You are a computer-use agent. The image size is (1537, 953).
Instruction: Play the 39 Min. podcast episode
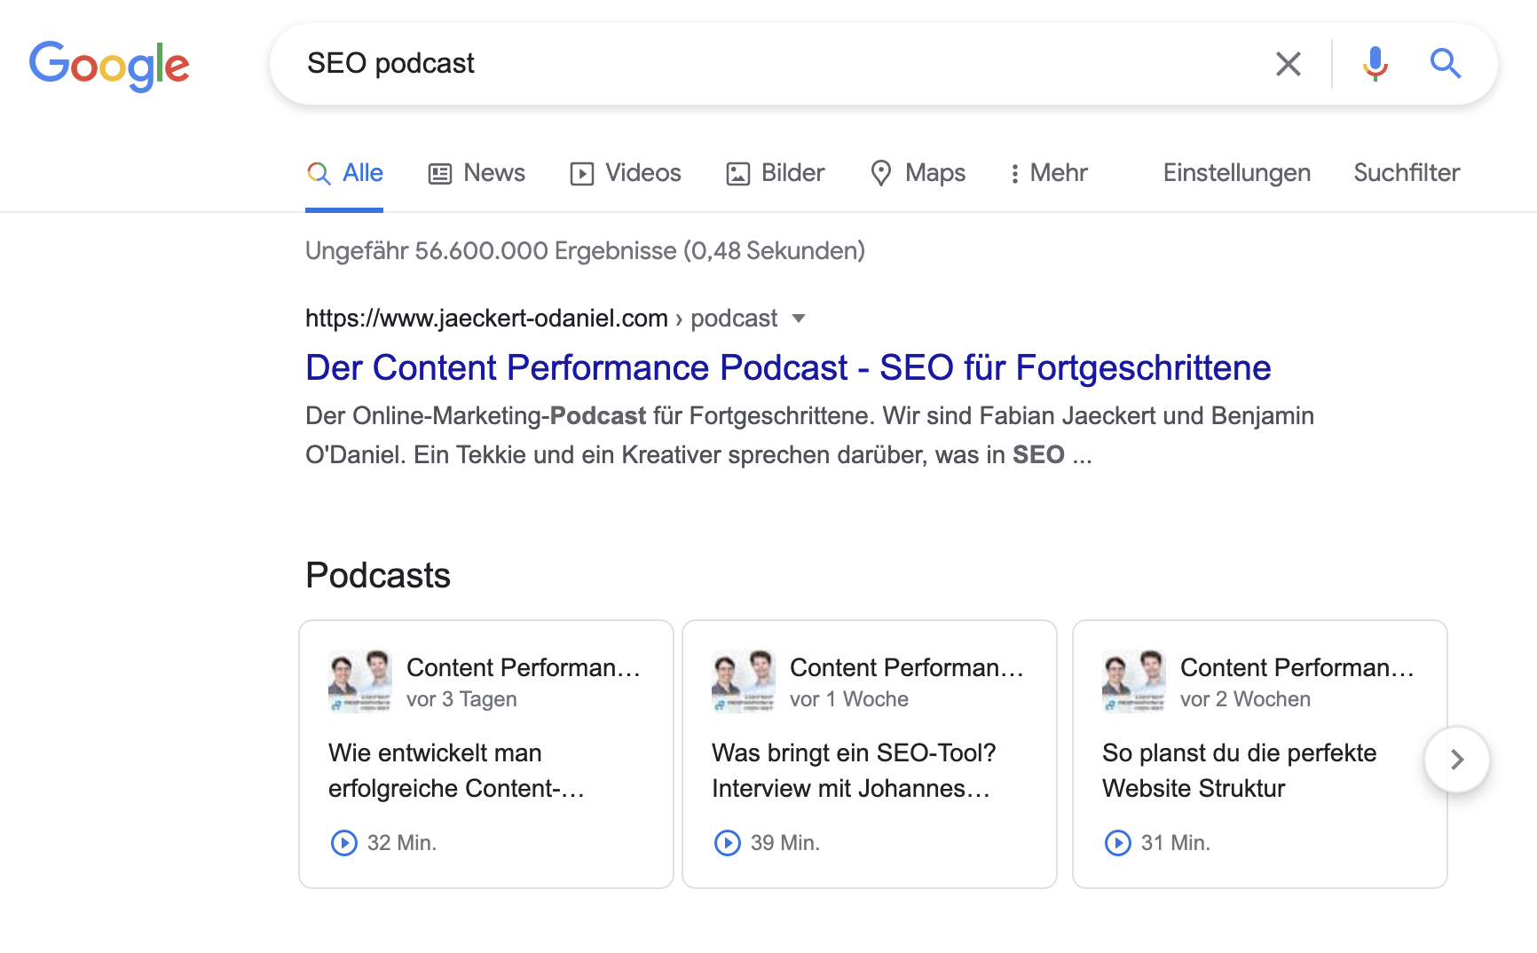coord(727,842)
